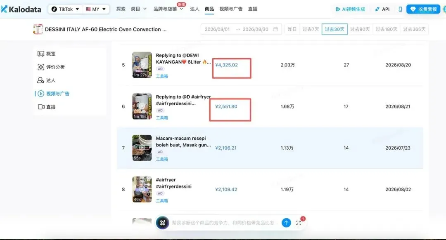Open 视频与广告 in the sidebar
Screen dimensions: 446x240
coord(53,94)
